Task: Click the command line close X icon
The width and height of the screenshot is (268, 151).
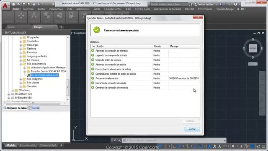Action: (115, 141)
